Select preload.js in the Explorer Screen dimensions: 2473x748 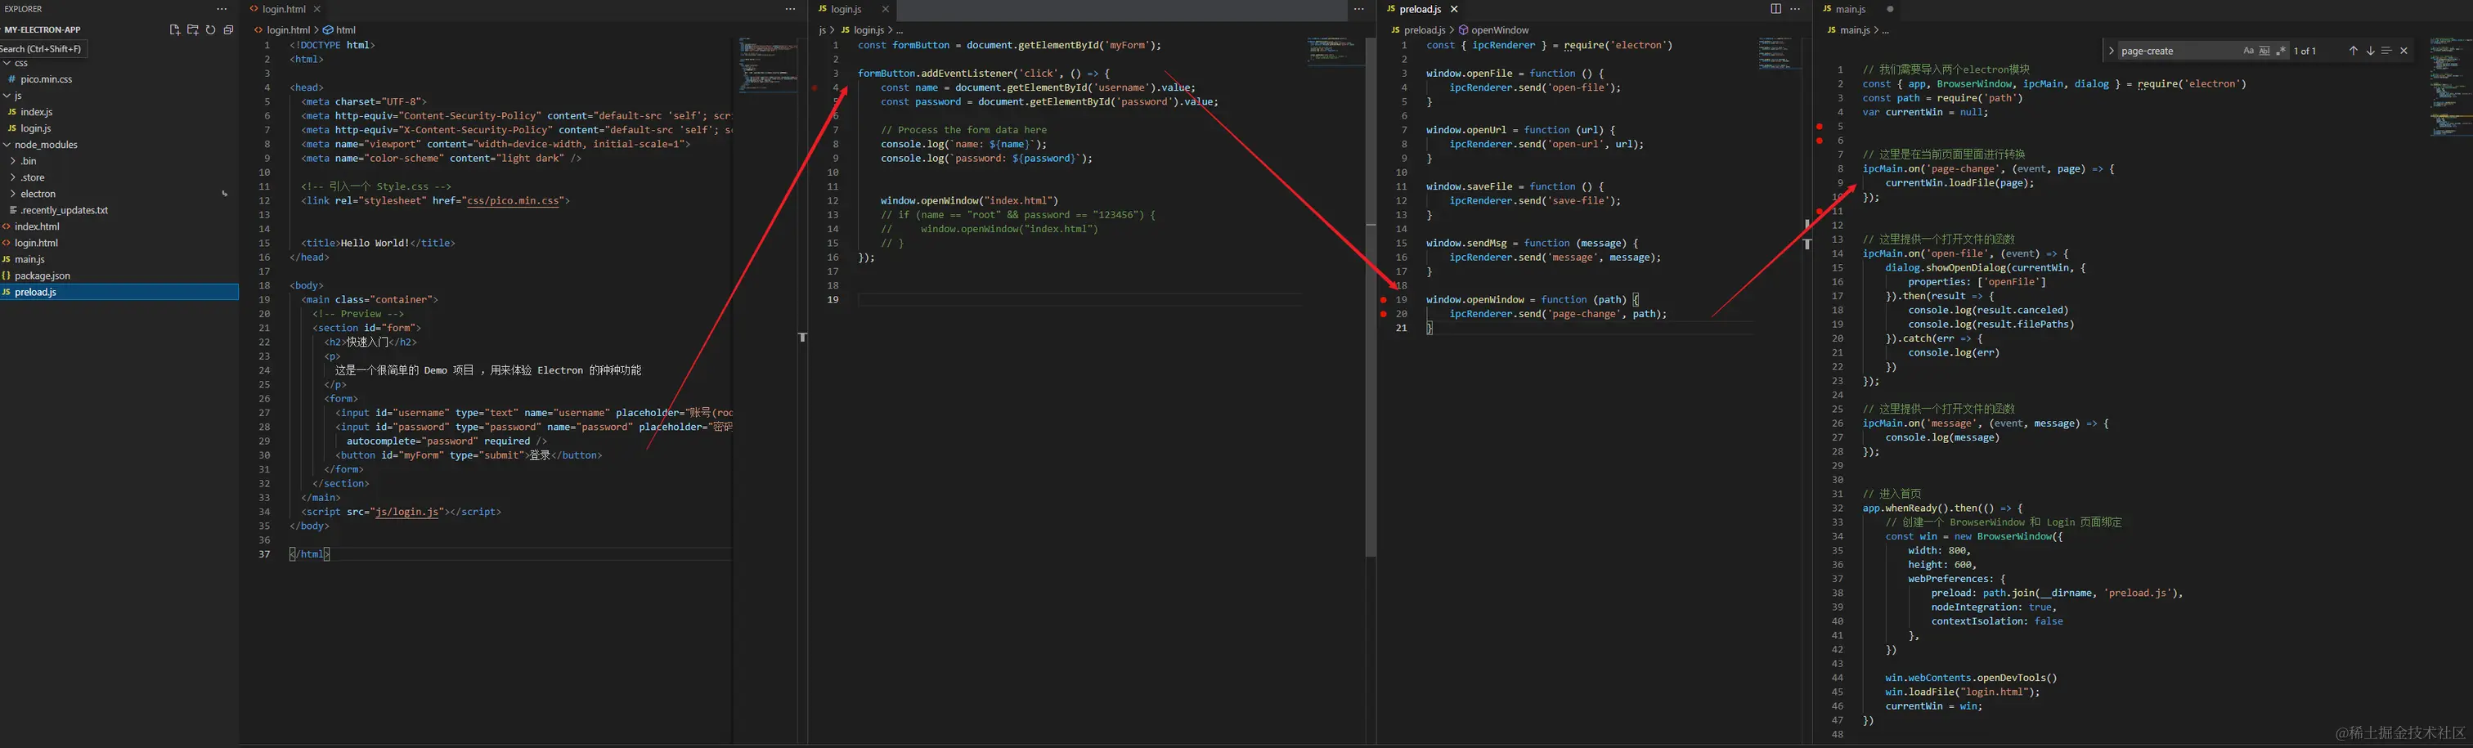tap(119, 291)
